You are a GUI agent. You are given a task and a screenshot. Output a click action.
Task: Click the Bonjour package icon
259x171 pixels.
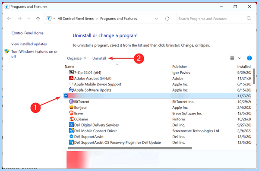[71, 108]
